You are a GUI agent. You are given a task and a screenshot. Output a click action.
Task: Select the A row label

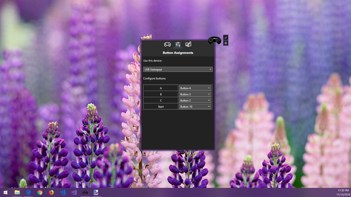point(161,88)
